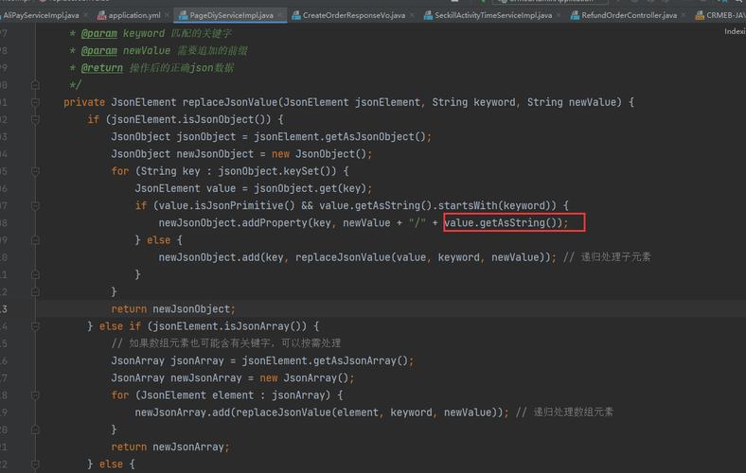The image size is (746, 473).
Task: Click the '@return' Javadoc tag
Action: (x=102, y=68)
